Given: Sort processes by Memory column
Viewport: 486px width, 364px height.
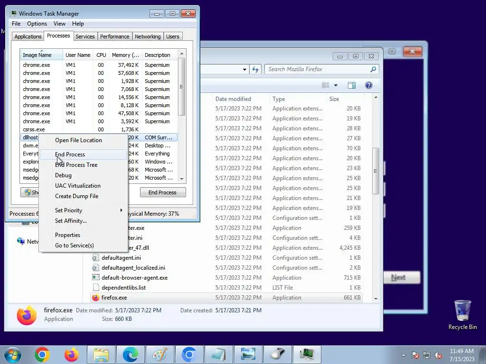Looking at the screenshot, I should click(x=126, y=55).
